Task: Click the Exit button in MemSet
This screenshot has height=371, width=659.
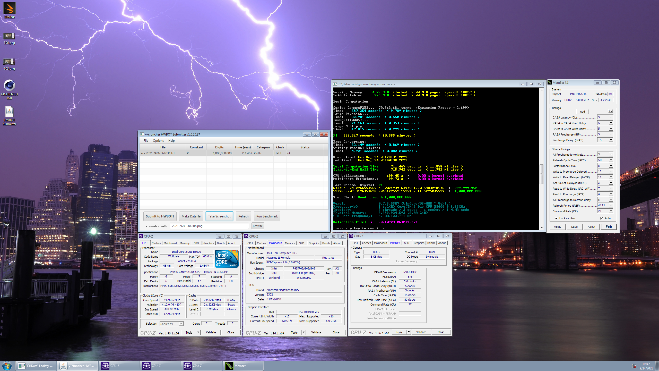Action: click(609, 227)
